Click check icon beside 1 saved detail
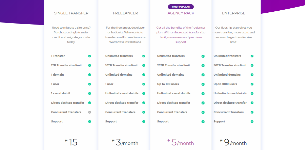 pyautogui.click(x=90, y=93)
